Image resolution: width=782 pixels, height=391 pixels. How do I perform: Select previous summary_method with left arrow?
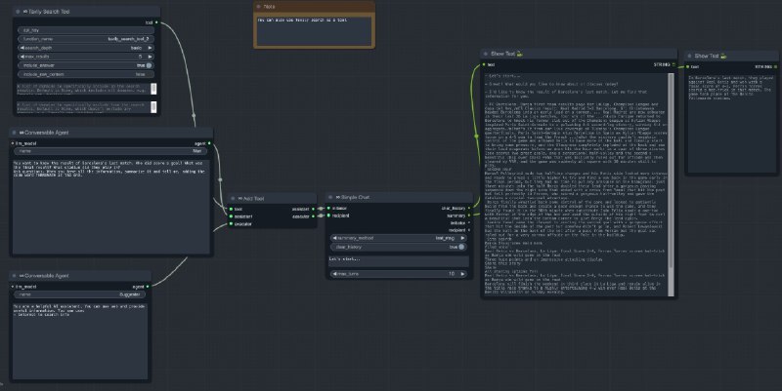[334, 238]
